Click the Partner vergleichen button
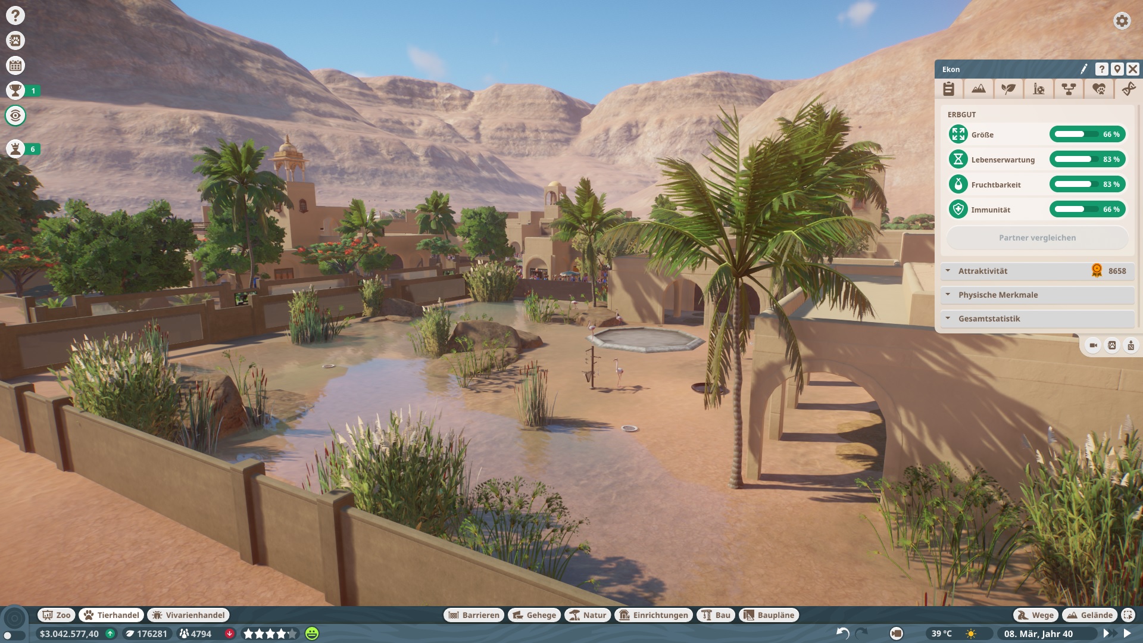The height and width of the screenshot is (643, 1143). (x=1037, y=238)
